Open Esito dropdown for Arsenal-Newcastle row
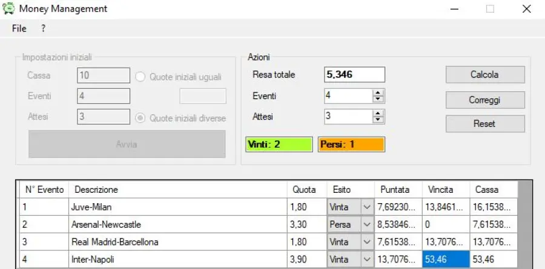 point(367,225)
